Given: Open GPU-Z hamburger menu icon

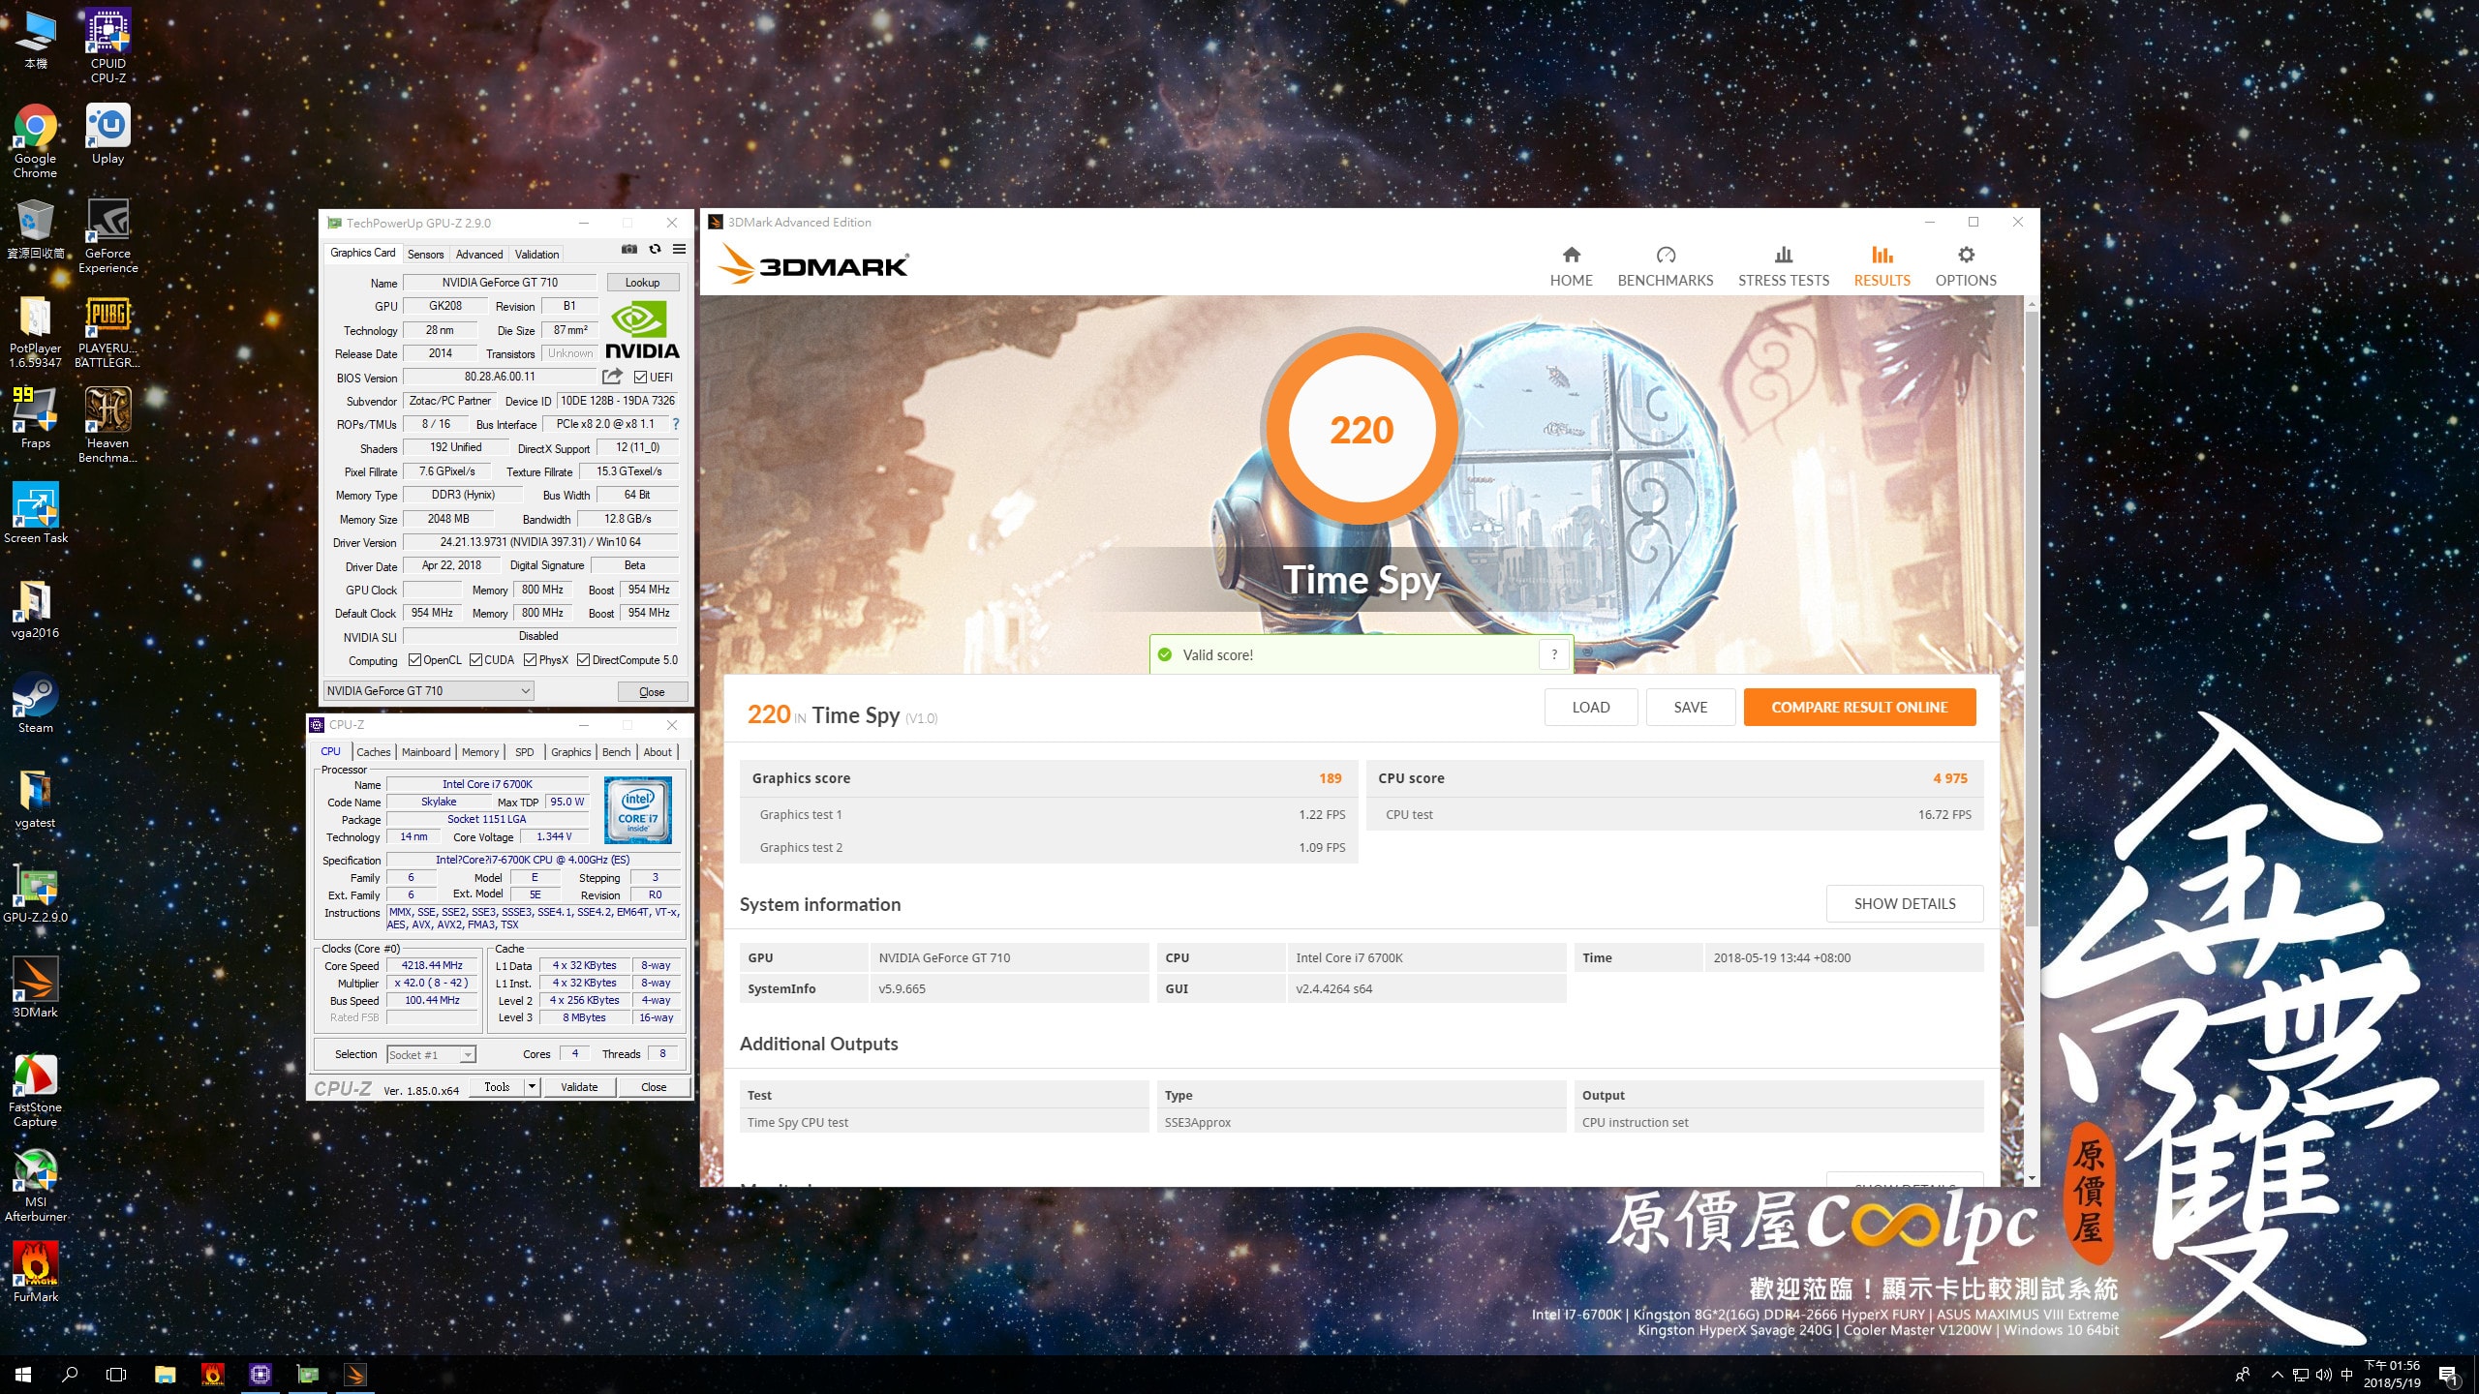Looking at the screenshot, I should pos(680,250).
